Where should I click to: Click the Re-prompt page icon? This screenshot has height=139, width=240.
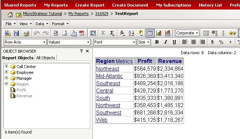click(65, 33)
